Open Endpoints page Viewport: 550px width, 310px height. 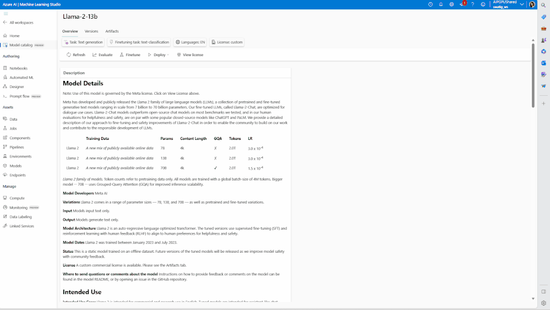pos(14,175)
